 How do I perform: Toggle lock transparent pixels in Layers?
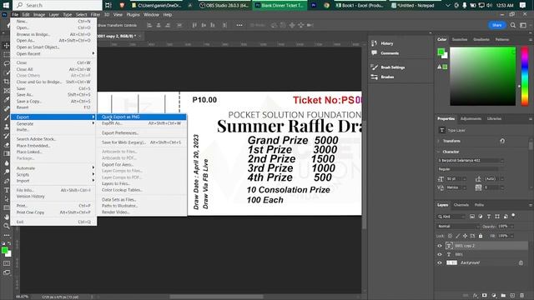point(450,236)
